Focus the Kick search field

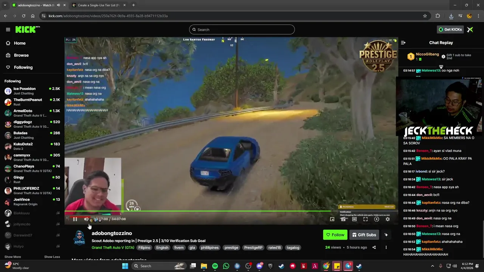coord(242,29)
